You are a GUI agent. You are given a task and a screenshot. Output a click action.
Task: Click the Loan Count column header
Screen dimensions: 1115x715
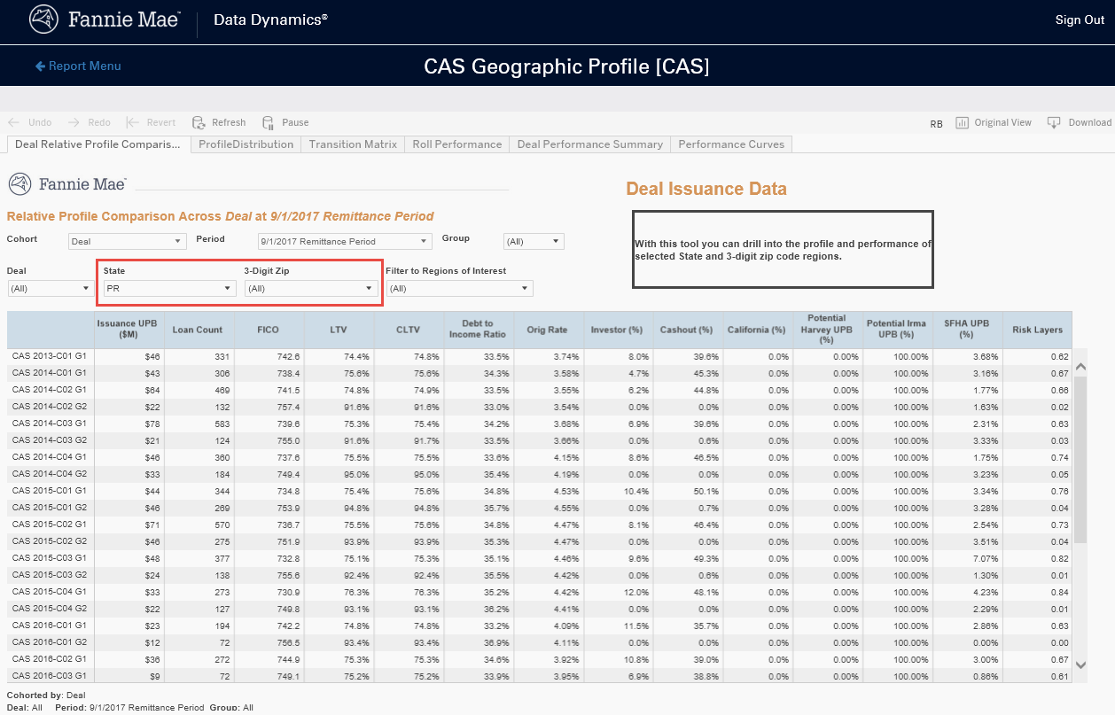pyautogui.click(x=198, y=330)
